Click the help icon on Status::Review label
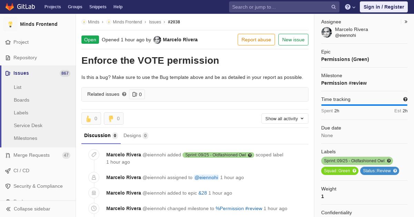Screen dimensions: 414x217 tap(395, 171)
